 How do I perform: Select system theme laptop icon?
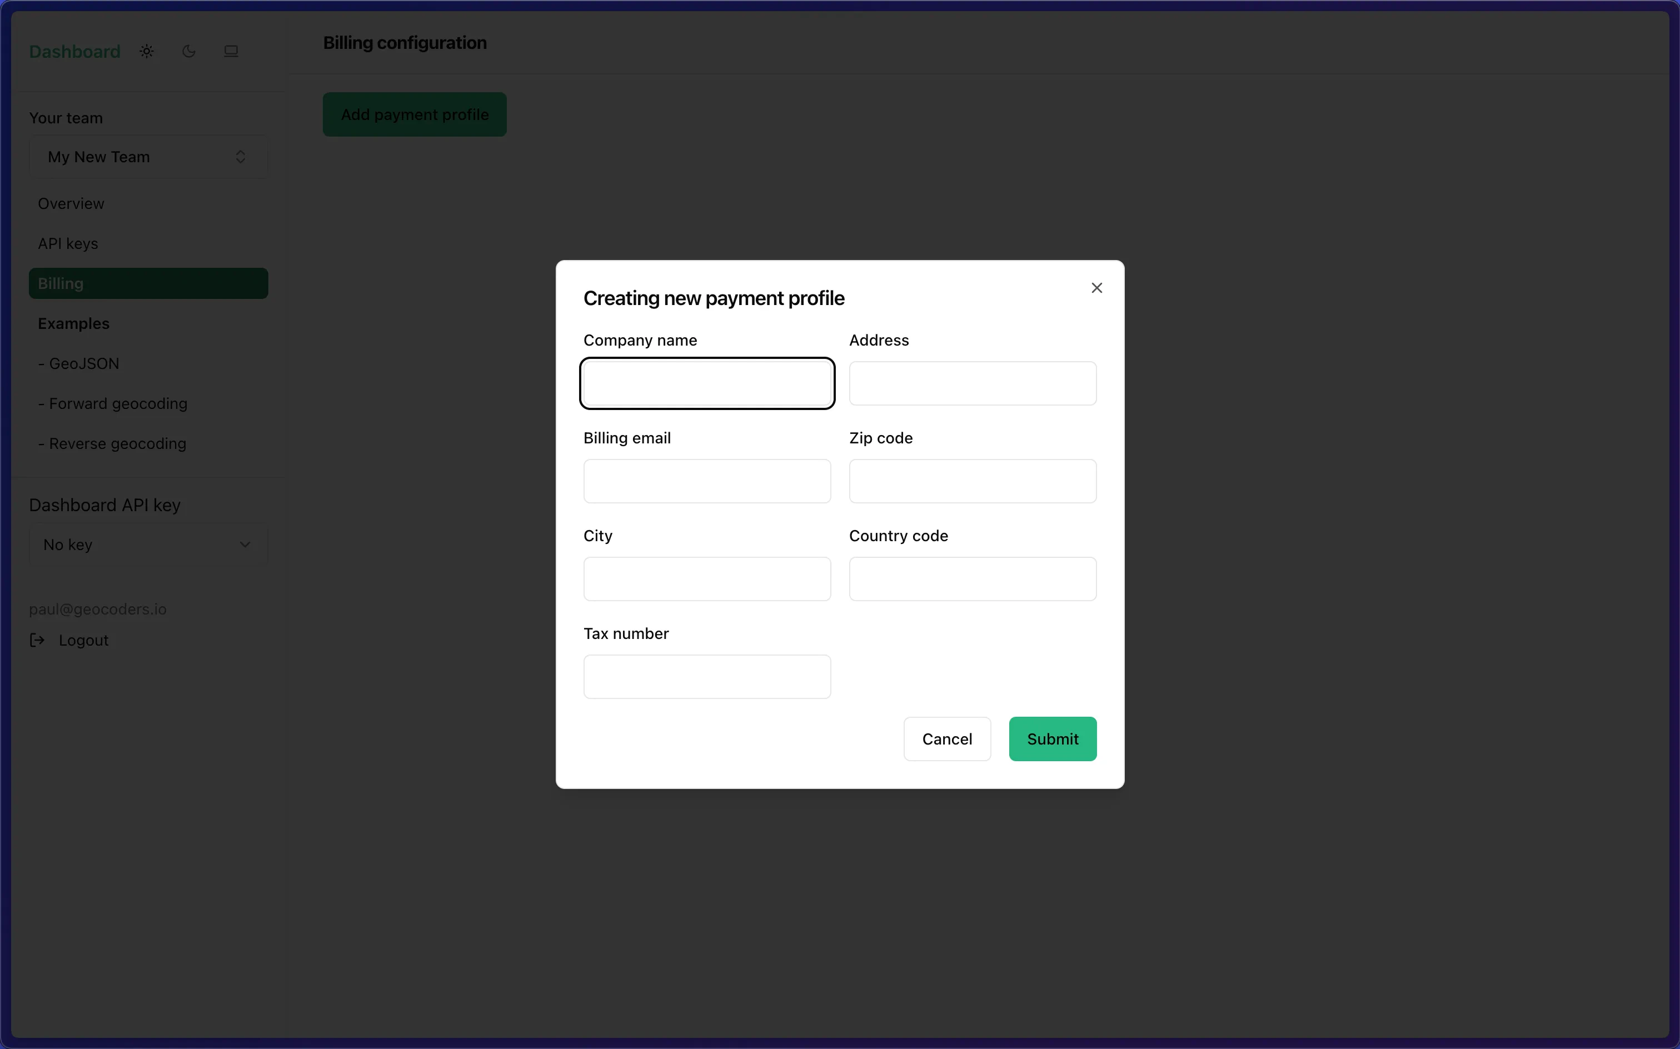[231, 51]
